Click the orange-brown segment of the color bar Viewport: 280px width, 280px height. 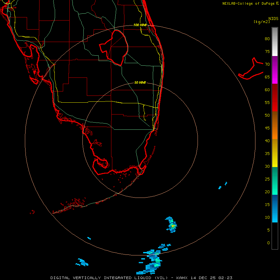pos(275,125)
